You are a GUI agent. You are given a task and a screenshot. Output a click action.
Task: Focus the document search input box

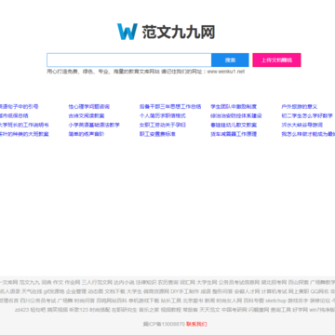[x=129, y=60]
